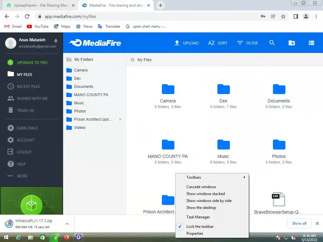Click Show all downloads button
The height and width of the screenshot is (242, 323).
coord(299,223)
